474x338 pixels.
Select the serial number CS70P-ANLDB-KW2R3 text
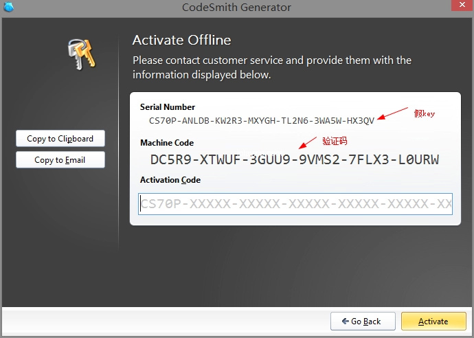[262, 121]
